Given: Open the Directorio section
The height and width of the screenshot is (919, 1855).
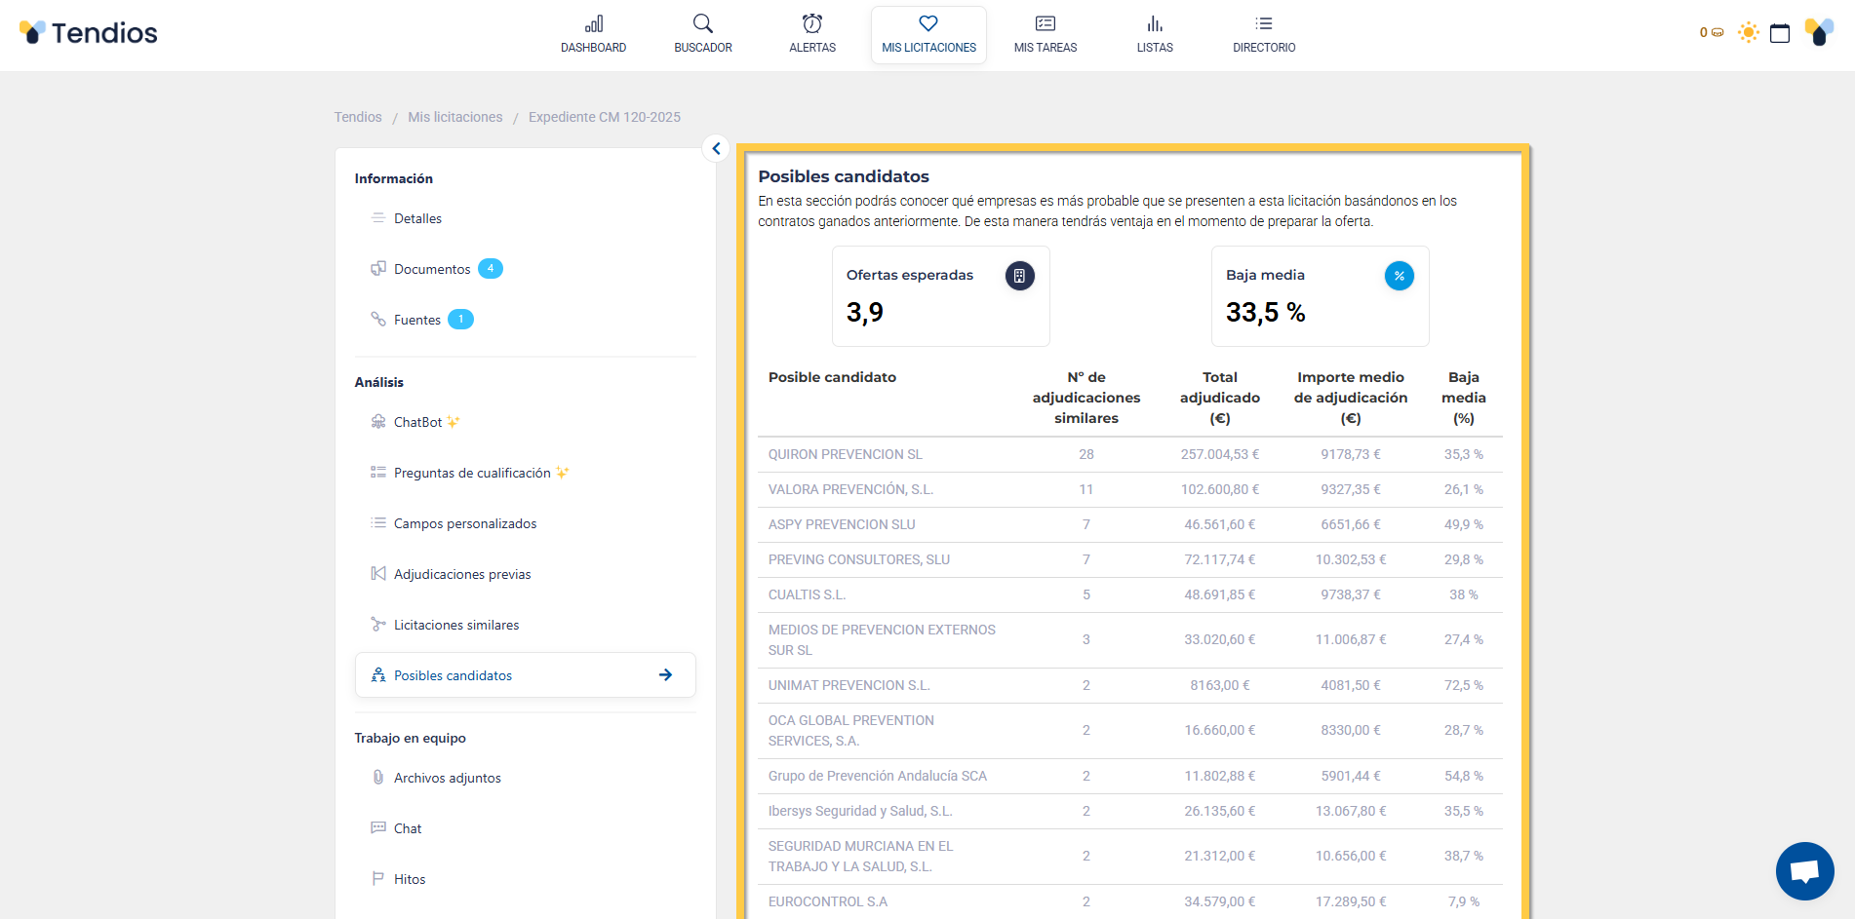Looking at the screenshot, I should (1263, 34).
